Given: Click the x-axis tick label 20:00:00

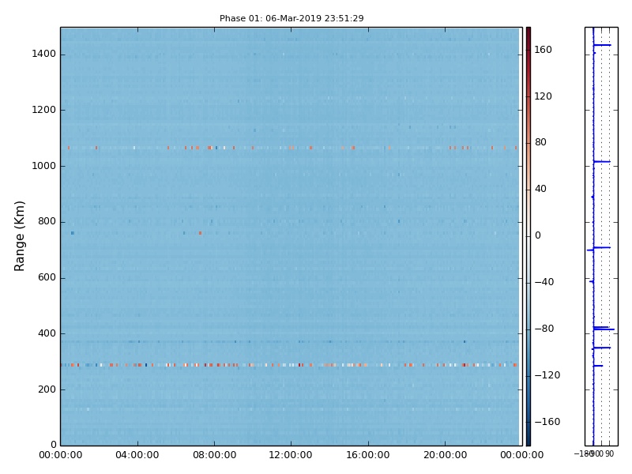Looking at the screenshot, I should pyautogui.click(x=445, y=455).
